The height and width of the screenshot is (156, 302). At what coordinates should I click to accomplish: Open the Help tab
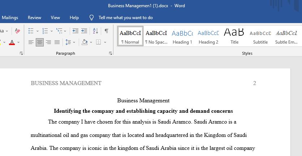74,18
